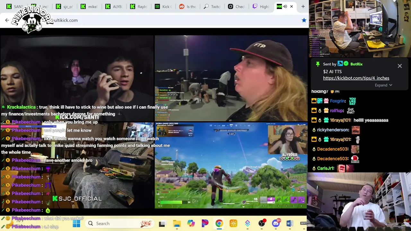Click the emote in rickyhenderson's message

pos(355,130)
